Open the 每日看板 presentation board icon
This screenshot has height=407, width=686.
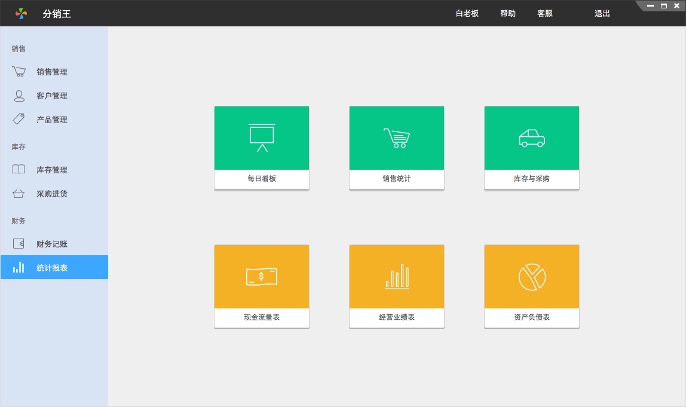click(x=262, y=138)
